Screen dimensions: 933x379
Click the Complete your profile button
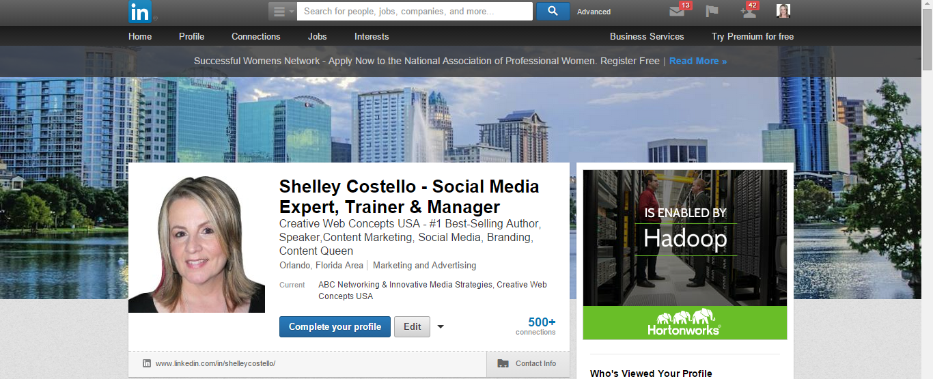tap(335, 326)
